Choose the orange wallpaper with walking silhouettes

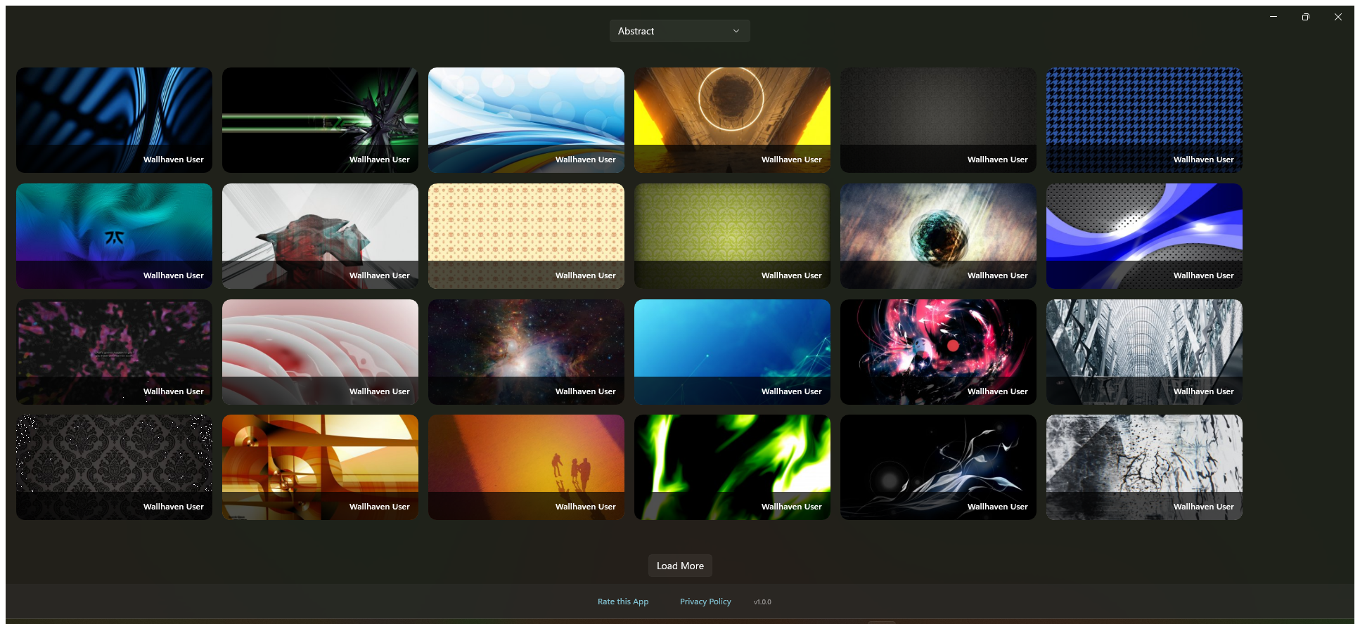click(x=526, y=467)
